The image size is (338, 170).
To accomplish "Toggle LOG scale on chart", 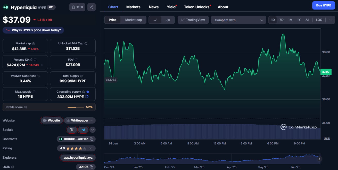I will [319, 20].
